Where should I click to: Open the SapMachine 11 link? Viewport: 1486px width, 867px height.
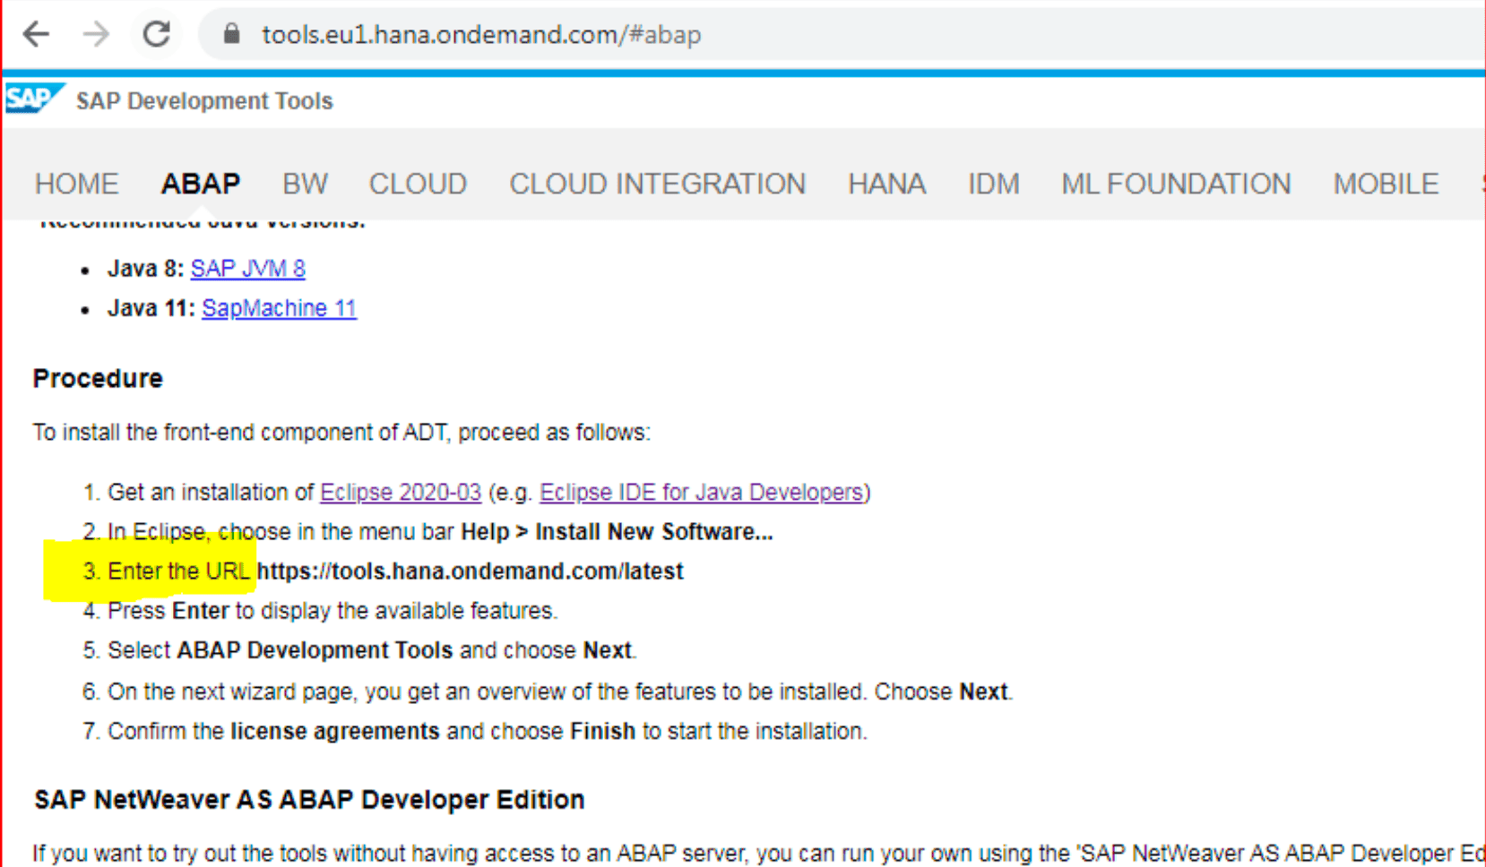pos(279,307)
